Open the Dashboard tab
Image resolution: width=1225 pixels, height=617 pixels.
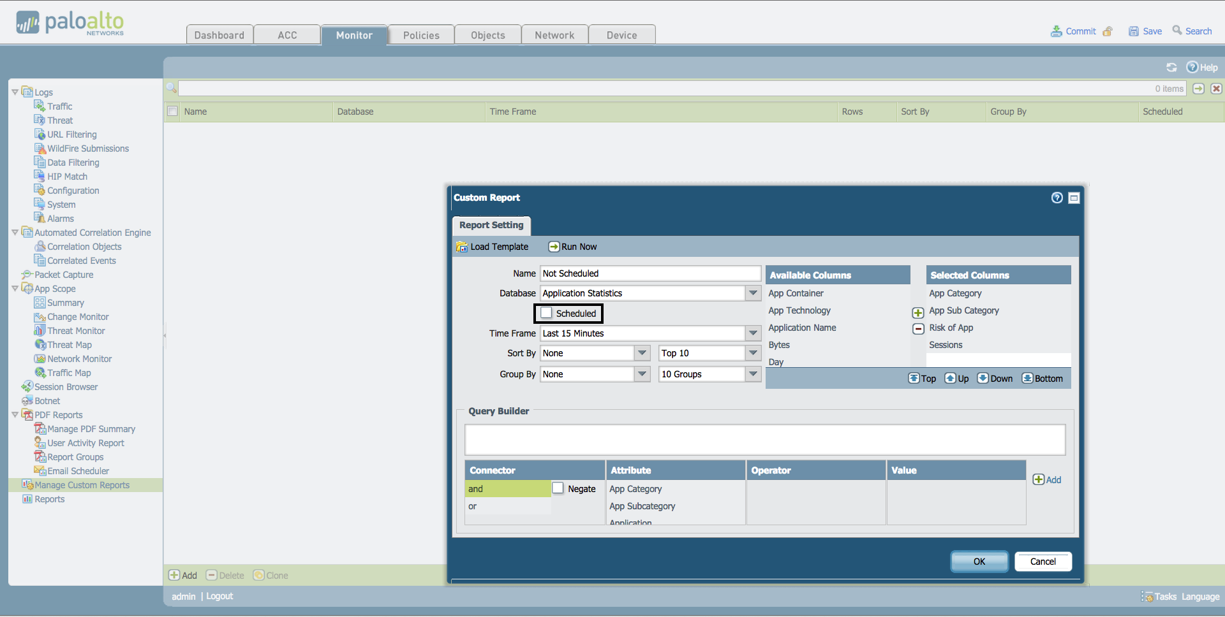219,35
